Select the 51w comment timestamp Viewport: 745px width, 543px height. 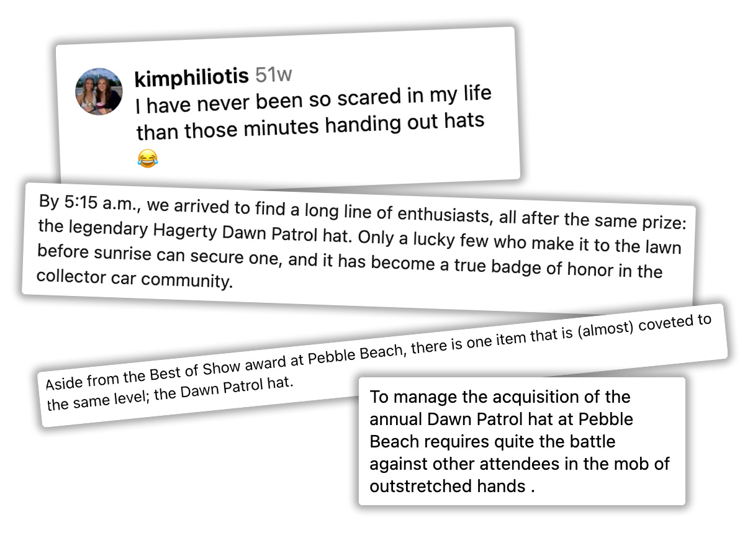coord(273,74)
